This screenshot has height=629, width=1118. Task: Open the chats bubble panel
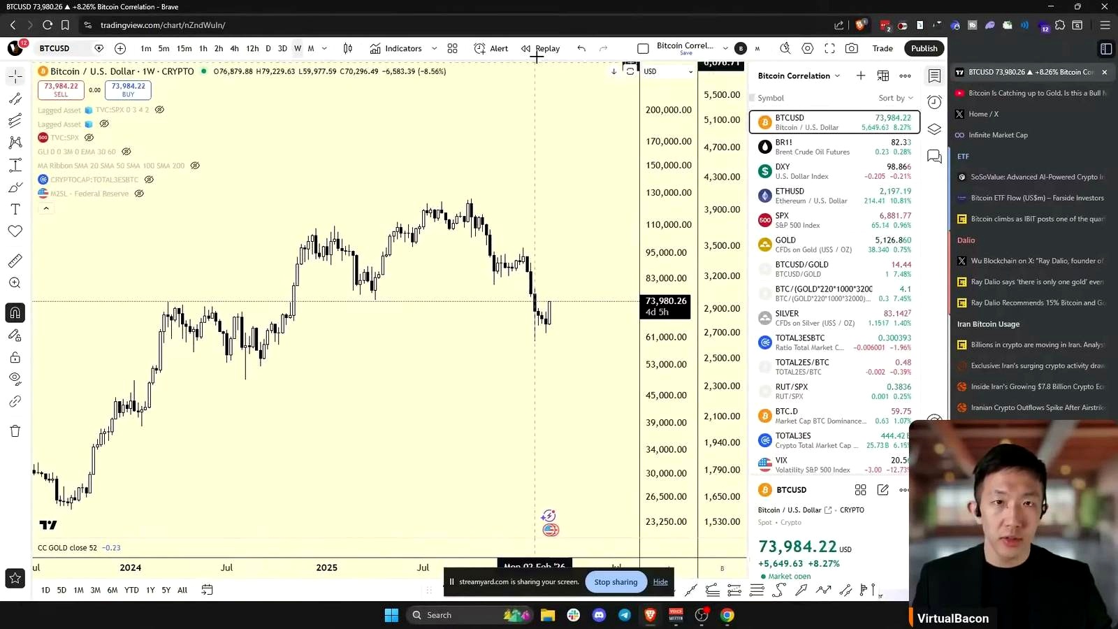(934, 157)
